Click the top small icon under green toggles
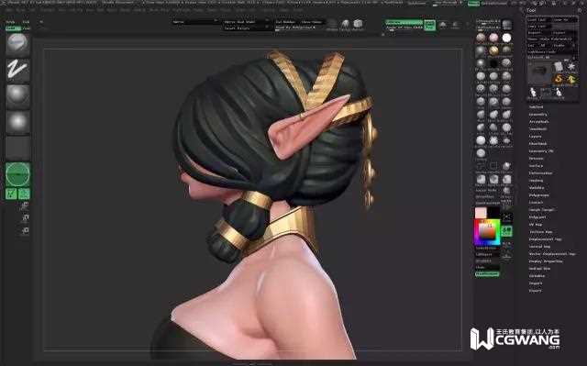The height and width of the screenshot is (366, 587). [x=25, y=205]
